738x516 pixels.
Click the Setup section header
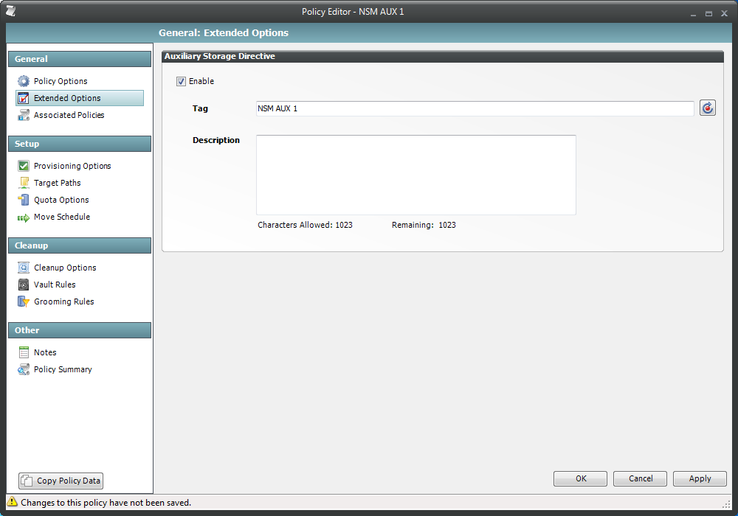pyautogui.click(x=80, y=144)
